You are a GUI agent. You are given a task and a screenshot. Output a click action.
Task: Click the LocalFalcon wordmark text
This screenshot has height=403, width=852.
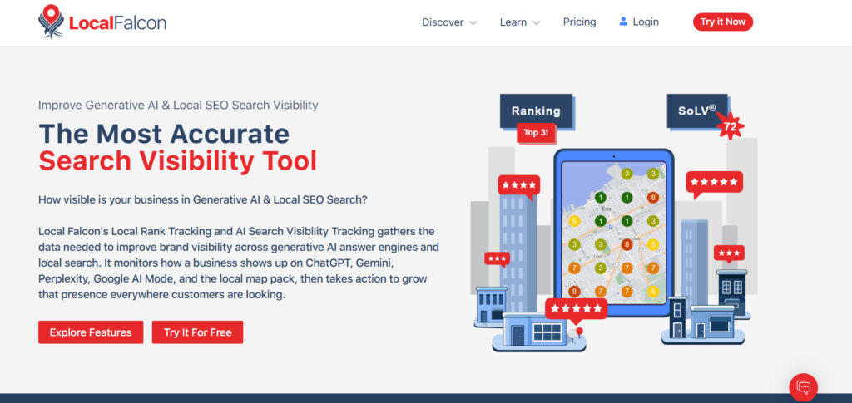[117, 23]
